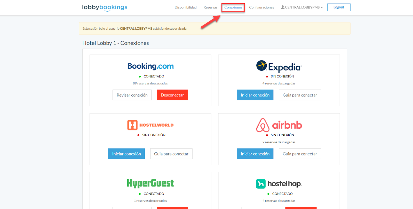Click '89 reservas descargadas' under Booking.com

pos(150,83)
